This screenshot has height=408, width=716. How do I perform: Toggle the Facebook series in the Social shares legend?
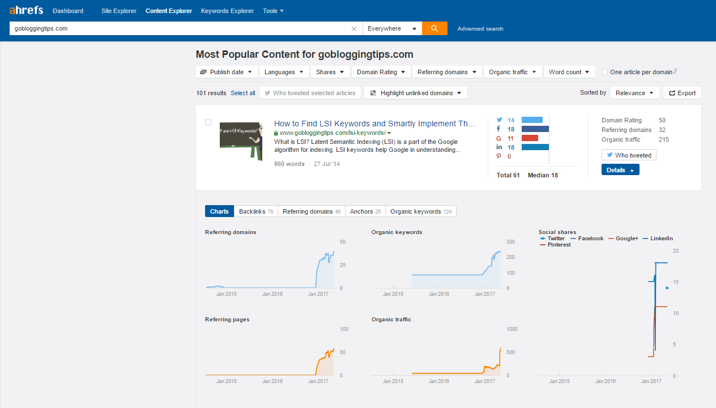(586, 239)
